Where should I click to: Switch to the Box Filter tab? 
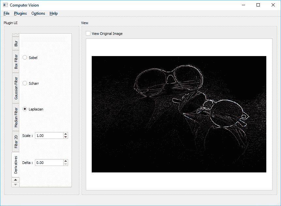pos(16,62)
